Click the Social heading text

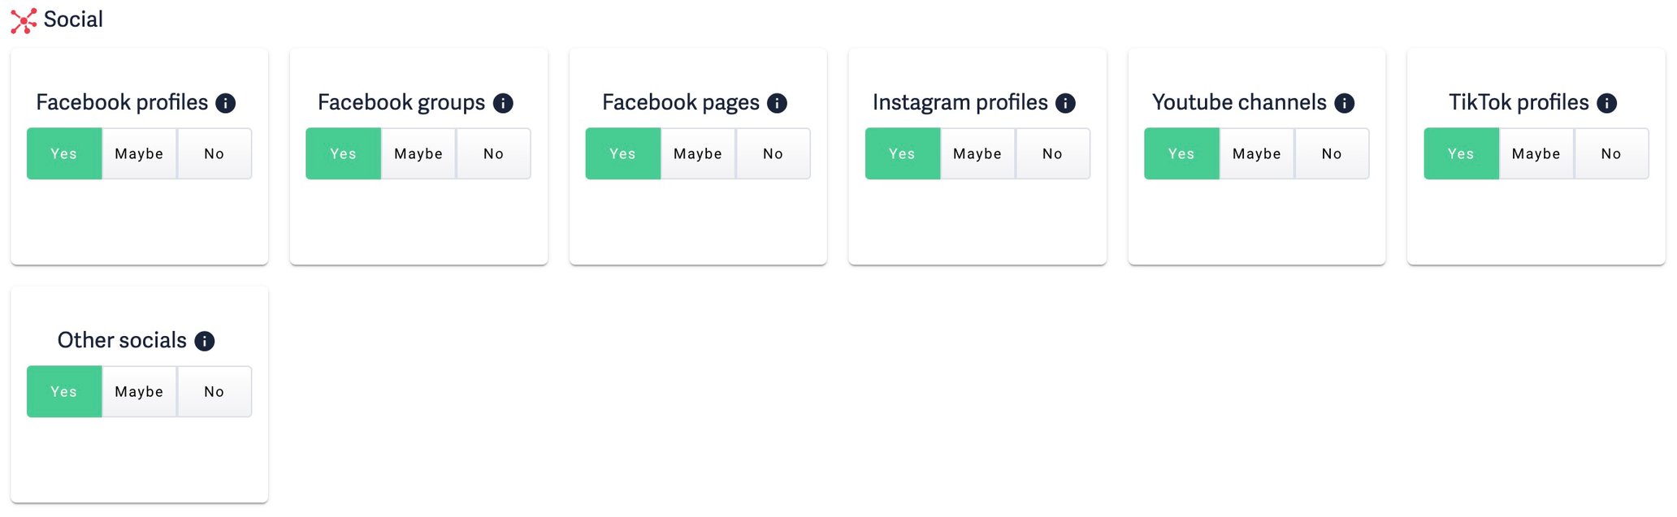(x=74, y=19)
